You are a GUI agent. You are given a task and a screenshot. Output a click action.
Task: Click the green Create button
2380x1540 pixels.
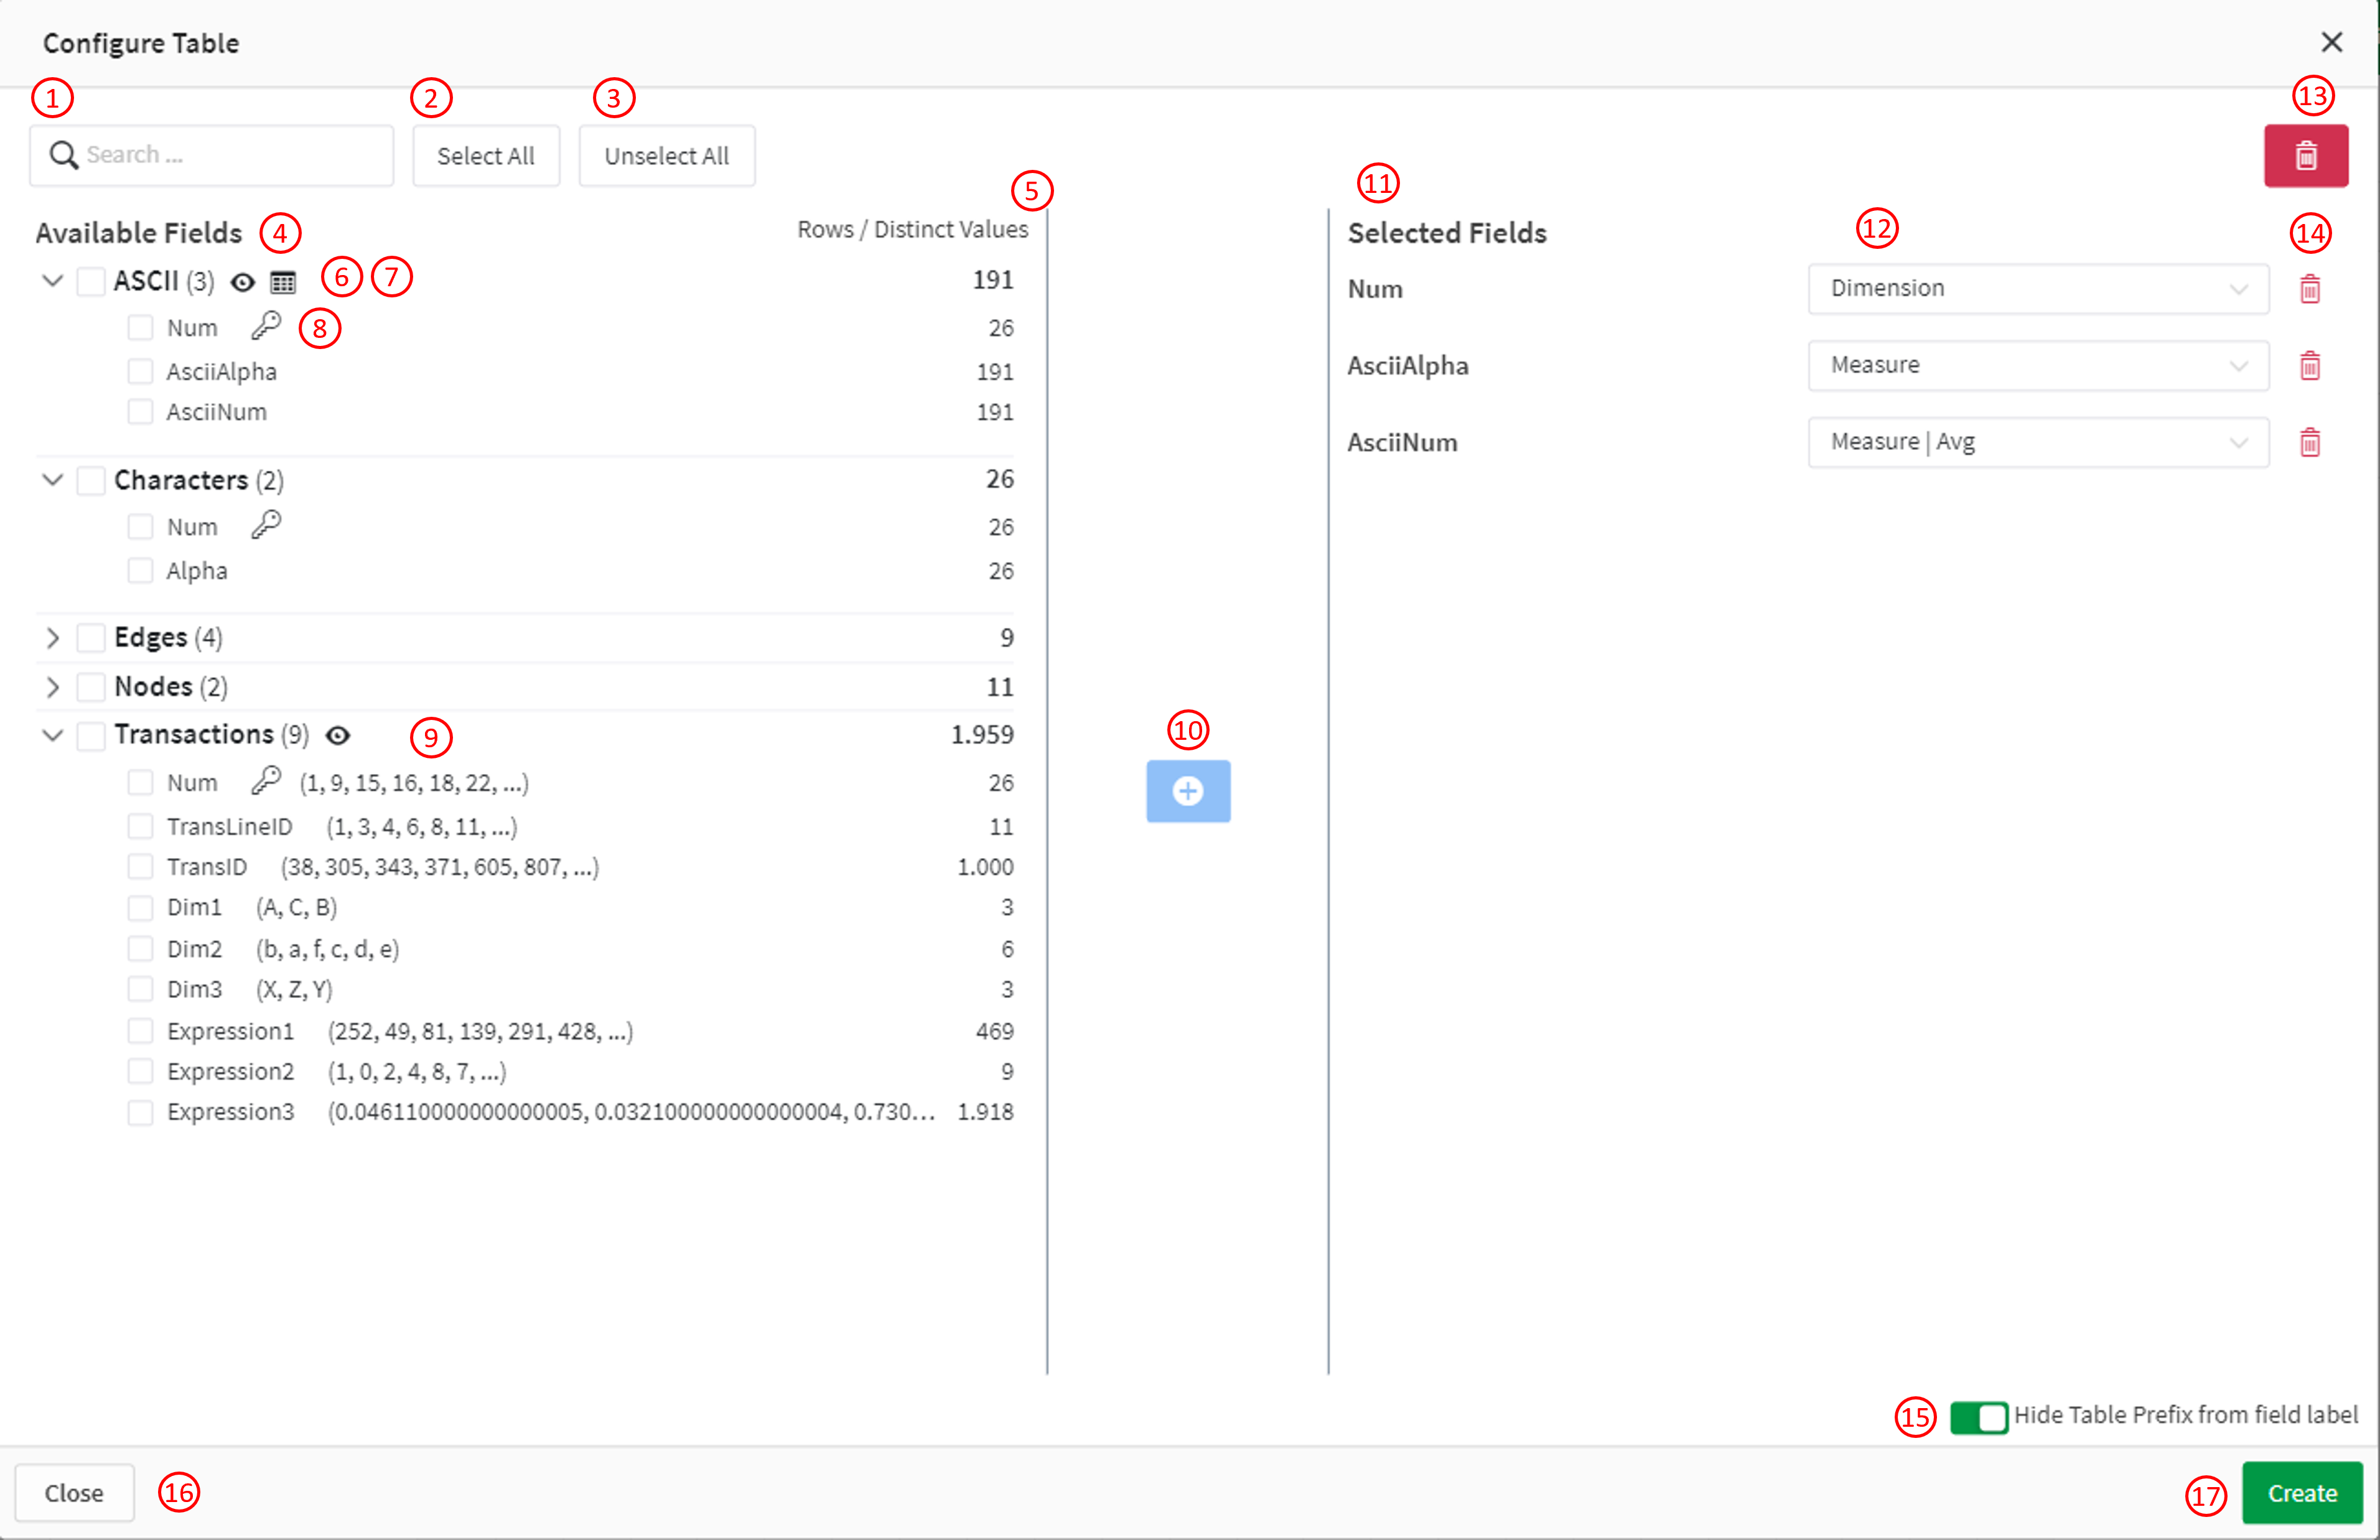click(x=2302, y=1493)
